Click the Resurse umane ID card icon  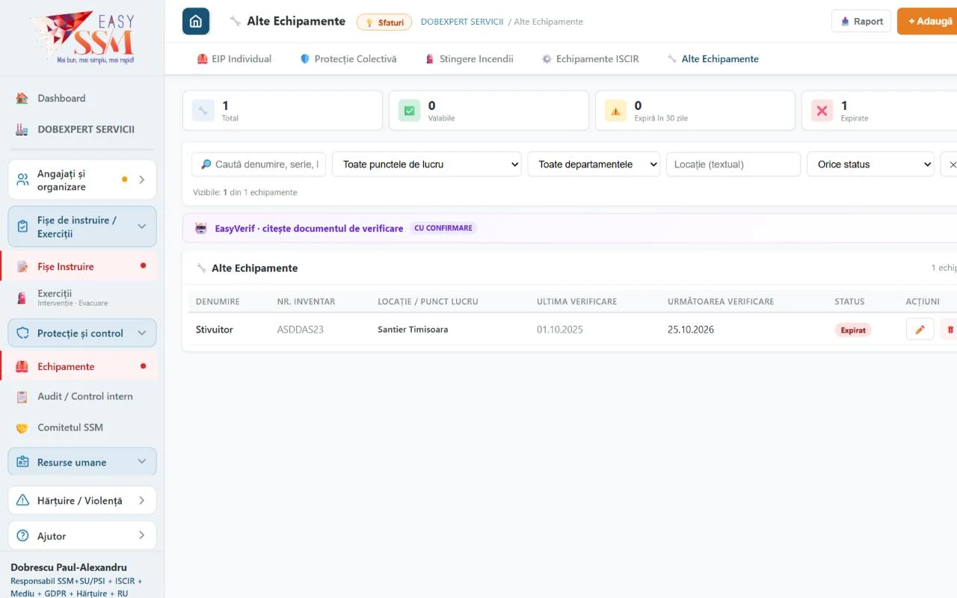pos(22,462)
